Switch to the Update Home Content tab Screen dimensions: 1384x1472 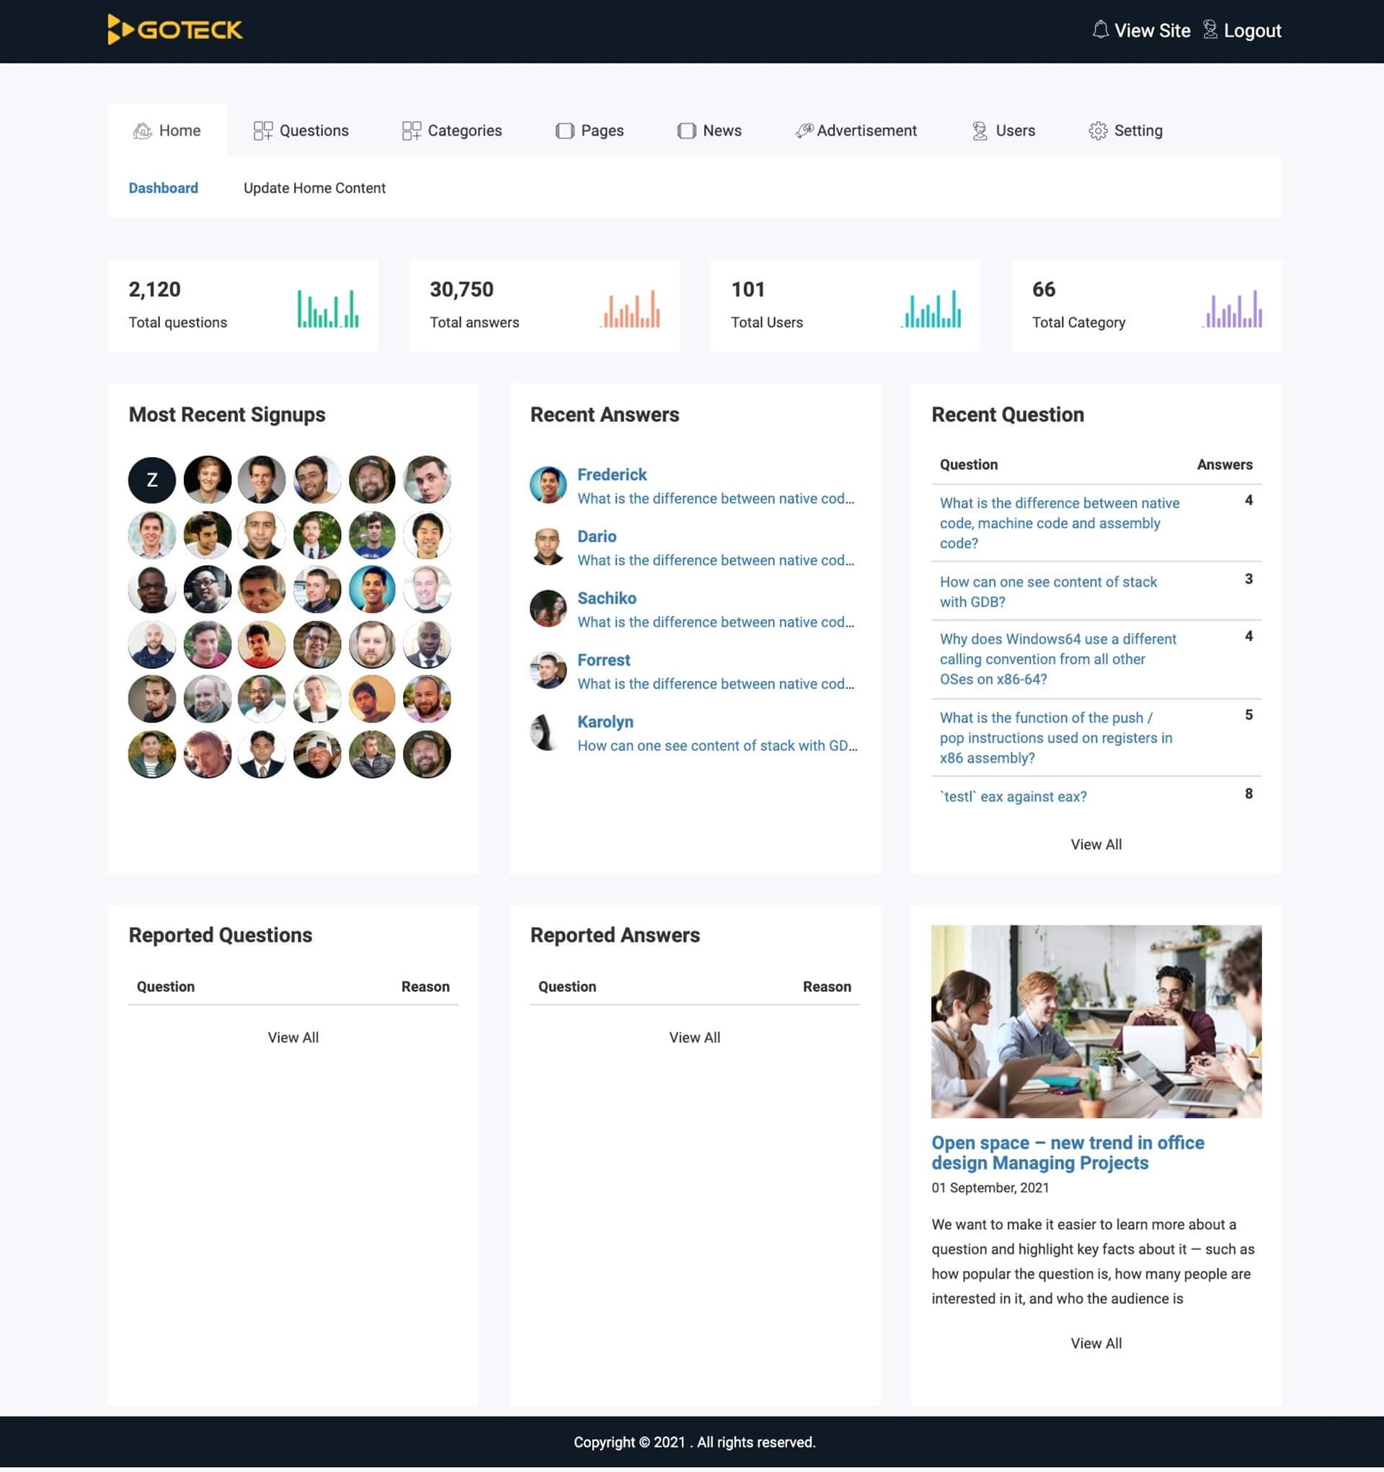[x=314, y=188]
